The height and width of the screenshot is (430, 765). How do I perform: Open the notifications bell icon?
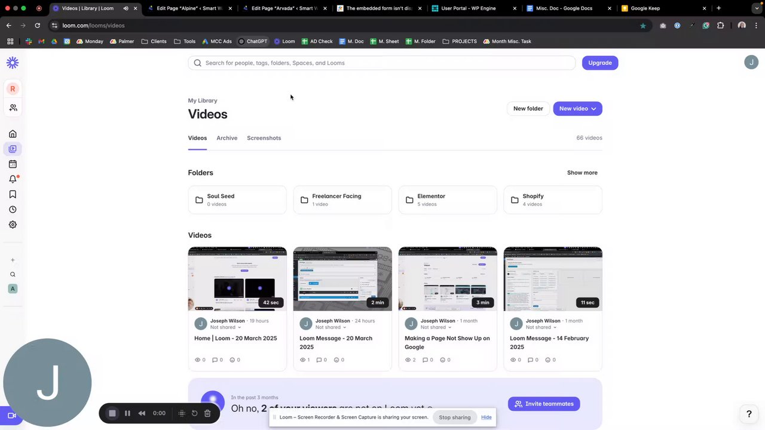(13, 179)
